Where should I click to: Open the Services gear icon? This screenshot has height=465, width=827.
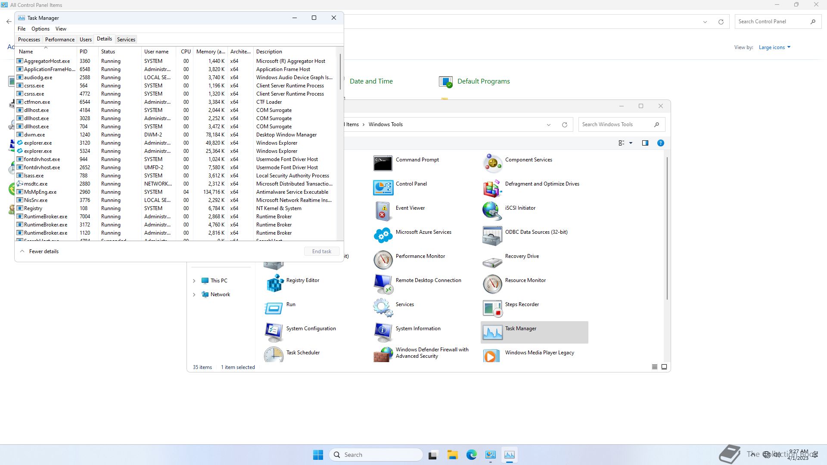[x=382, y=308]
